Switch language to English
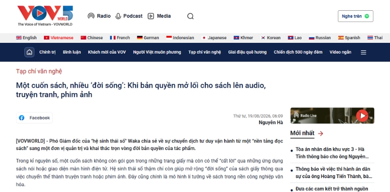390x192 pixels. (x=26, y=38)
